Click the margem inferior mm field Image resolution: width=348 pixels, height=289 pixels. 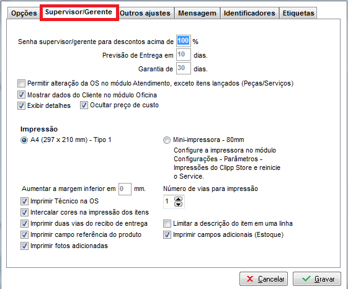click(125, 189)
